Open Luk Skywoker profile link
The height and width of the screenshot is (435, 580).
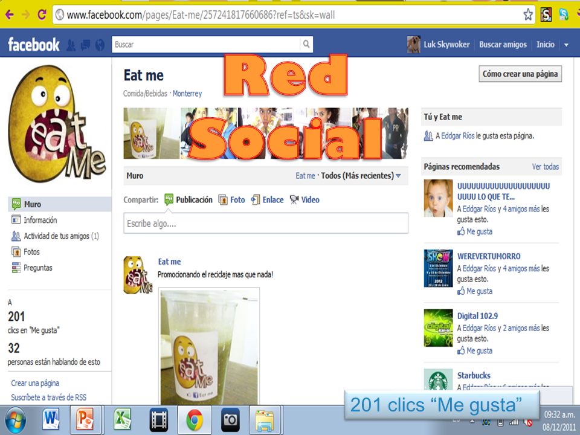(x=446, y=45)
